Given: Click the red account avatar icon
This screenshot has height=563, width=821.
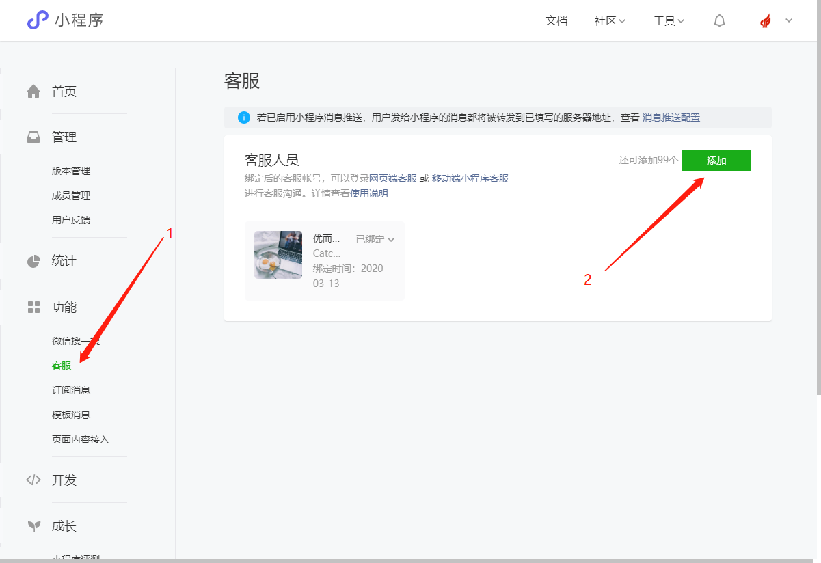Looking at the screenshot, I should [766, 21].
